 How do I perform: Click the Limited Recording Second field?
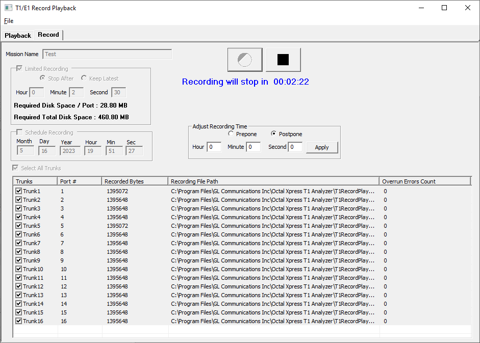click(118, 92)
